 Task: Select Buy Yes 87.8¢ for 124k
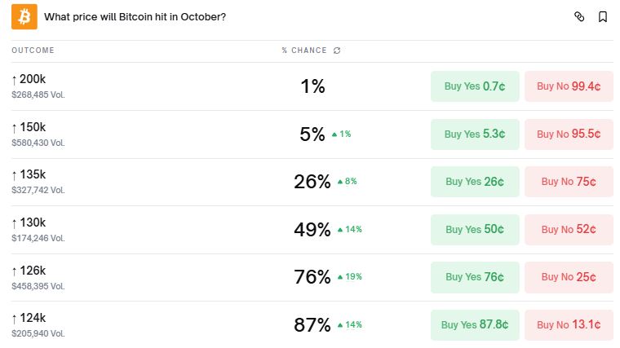(x=475, y=324)
